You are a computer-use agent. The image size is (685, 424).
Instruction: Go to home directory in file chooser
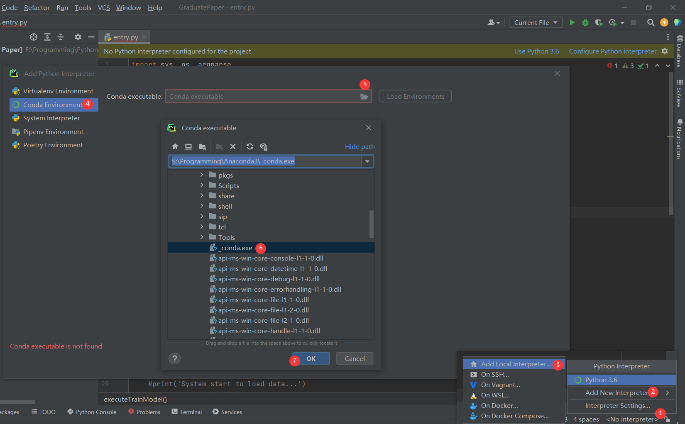click(x=175, y=146)
